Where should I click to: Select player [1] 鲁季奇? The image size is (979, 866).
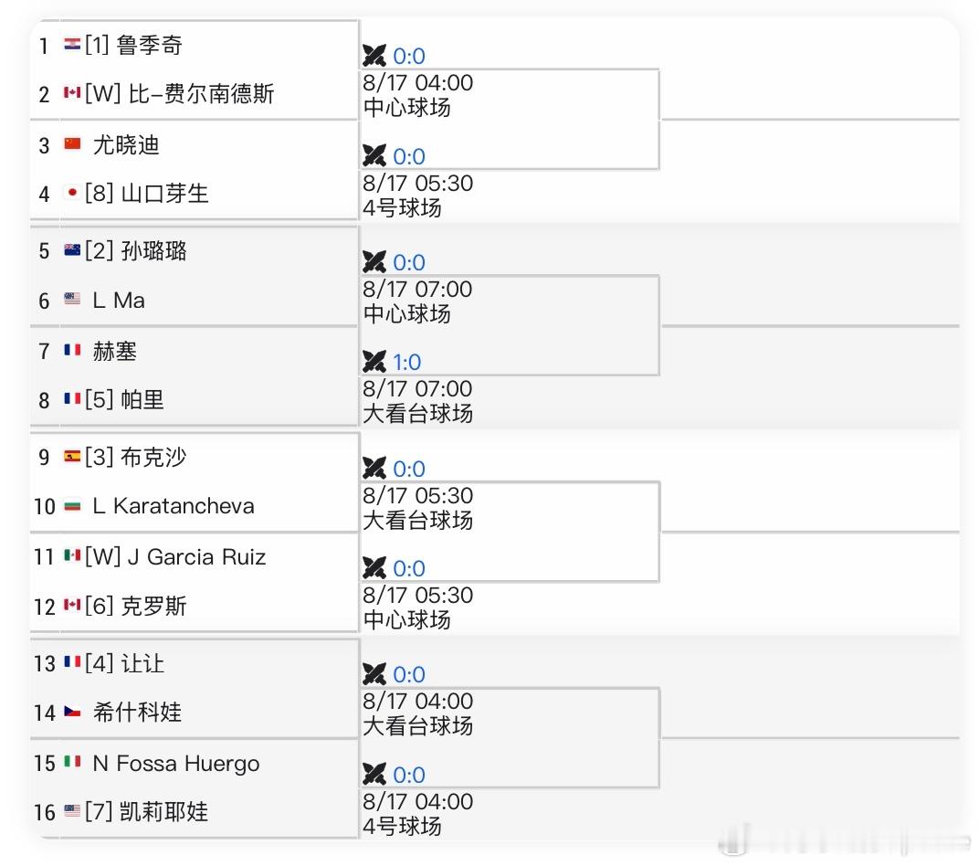pos(133,45)
